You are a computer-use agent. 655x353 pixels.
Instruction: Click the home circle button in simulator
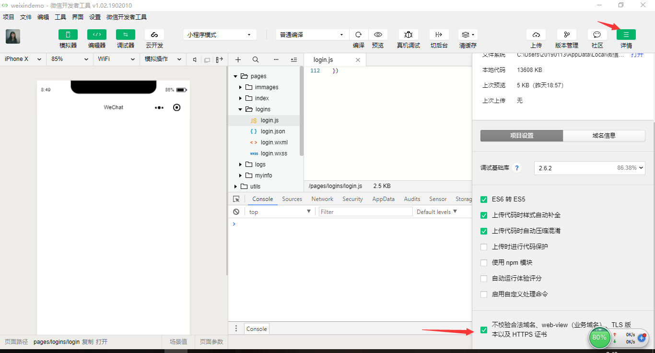tap(176, 107)
